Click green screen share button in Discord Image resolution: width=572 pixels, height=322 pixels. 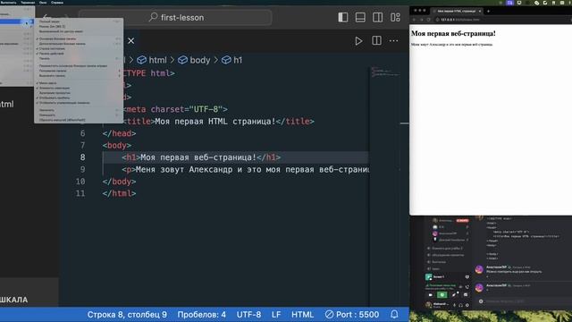pos(442,294)
